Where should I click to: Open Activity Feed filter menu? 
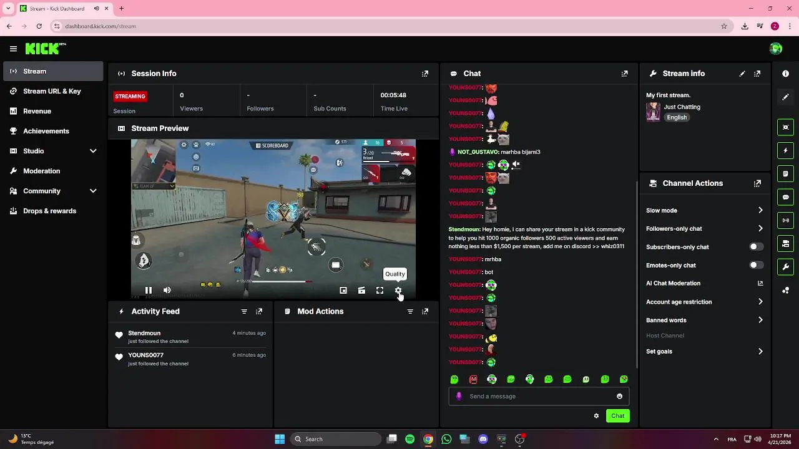[244, 311]
